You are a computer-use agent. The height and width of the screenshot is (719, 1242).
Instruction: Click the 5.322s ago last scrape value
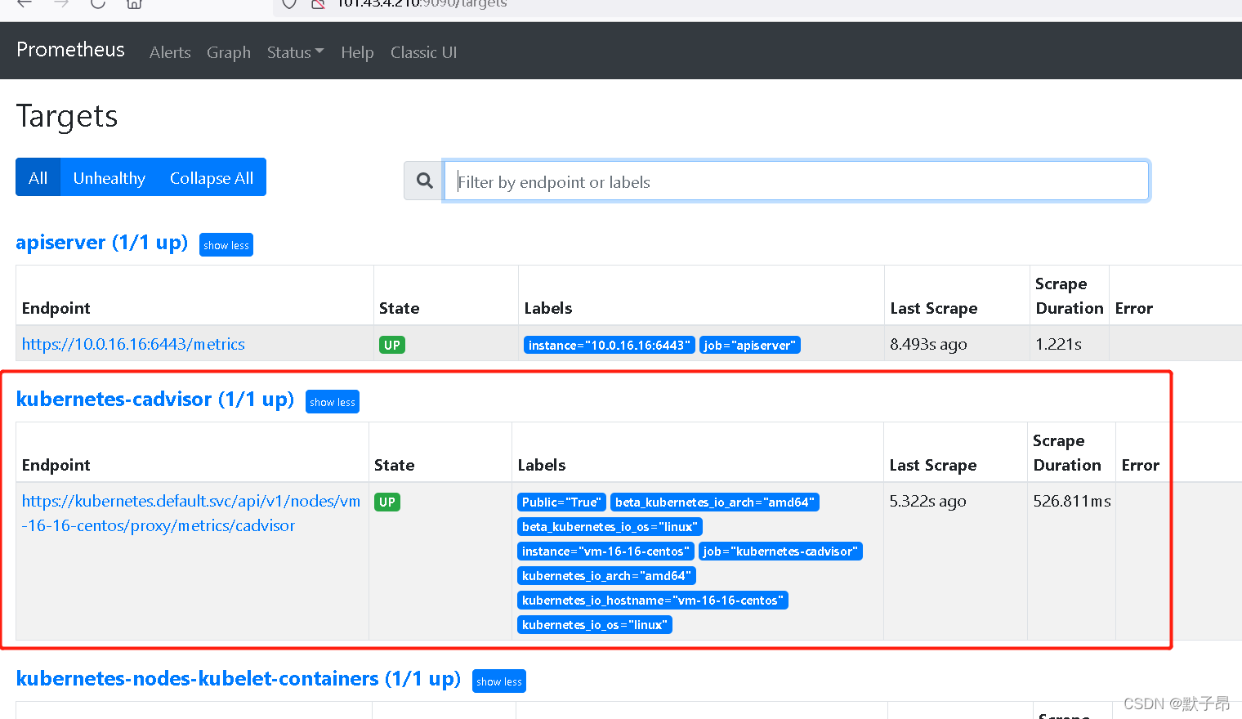click(927, 501)
